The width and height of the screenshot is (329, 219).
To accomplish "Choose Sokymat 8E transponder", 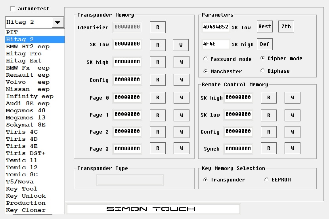I will 35,125.
